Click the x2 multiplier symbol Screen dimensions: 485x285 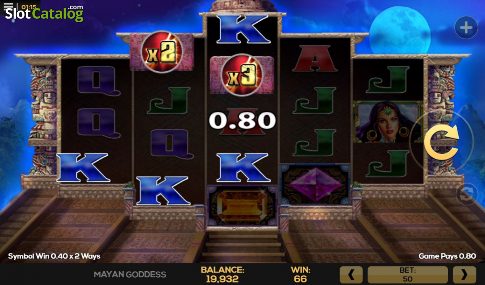pos(162,52)
